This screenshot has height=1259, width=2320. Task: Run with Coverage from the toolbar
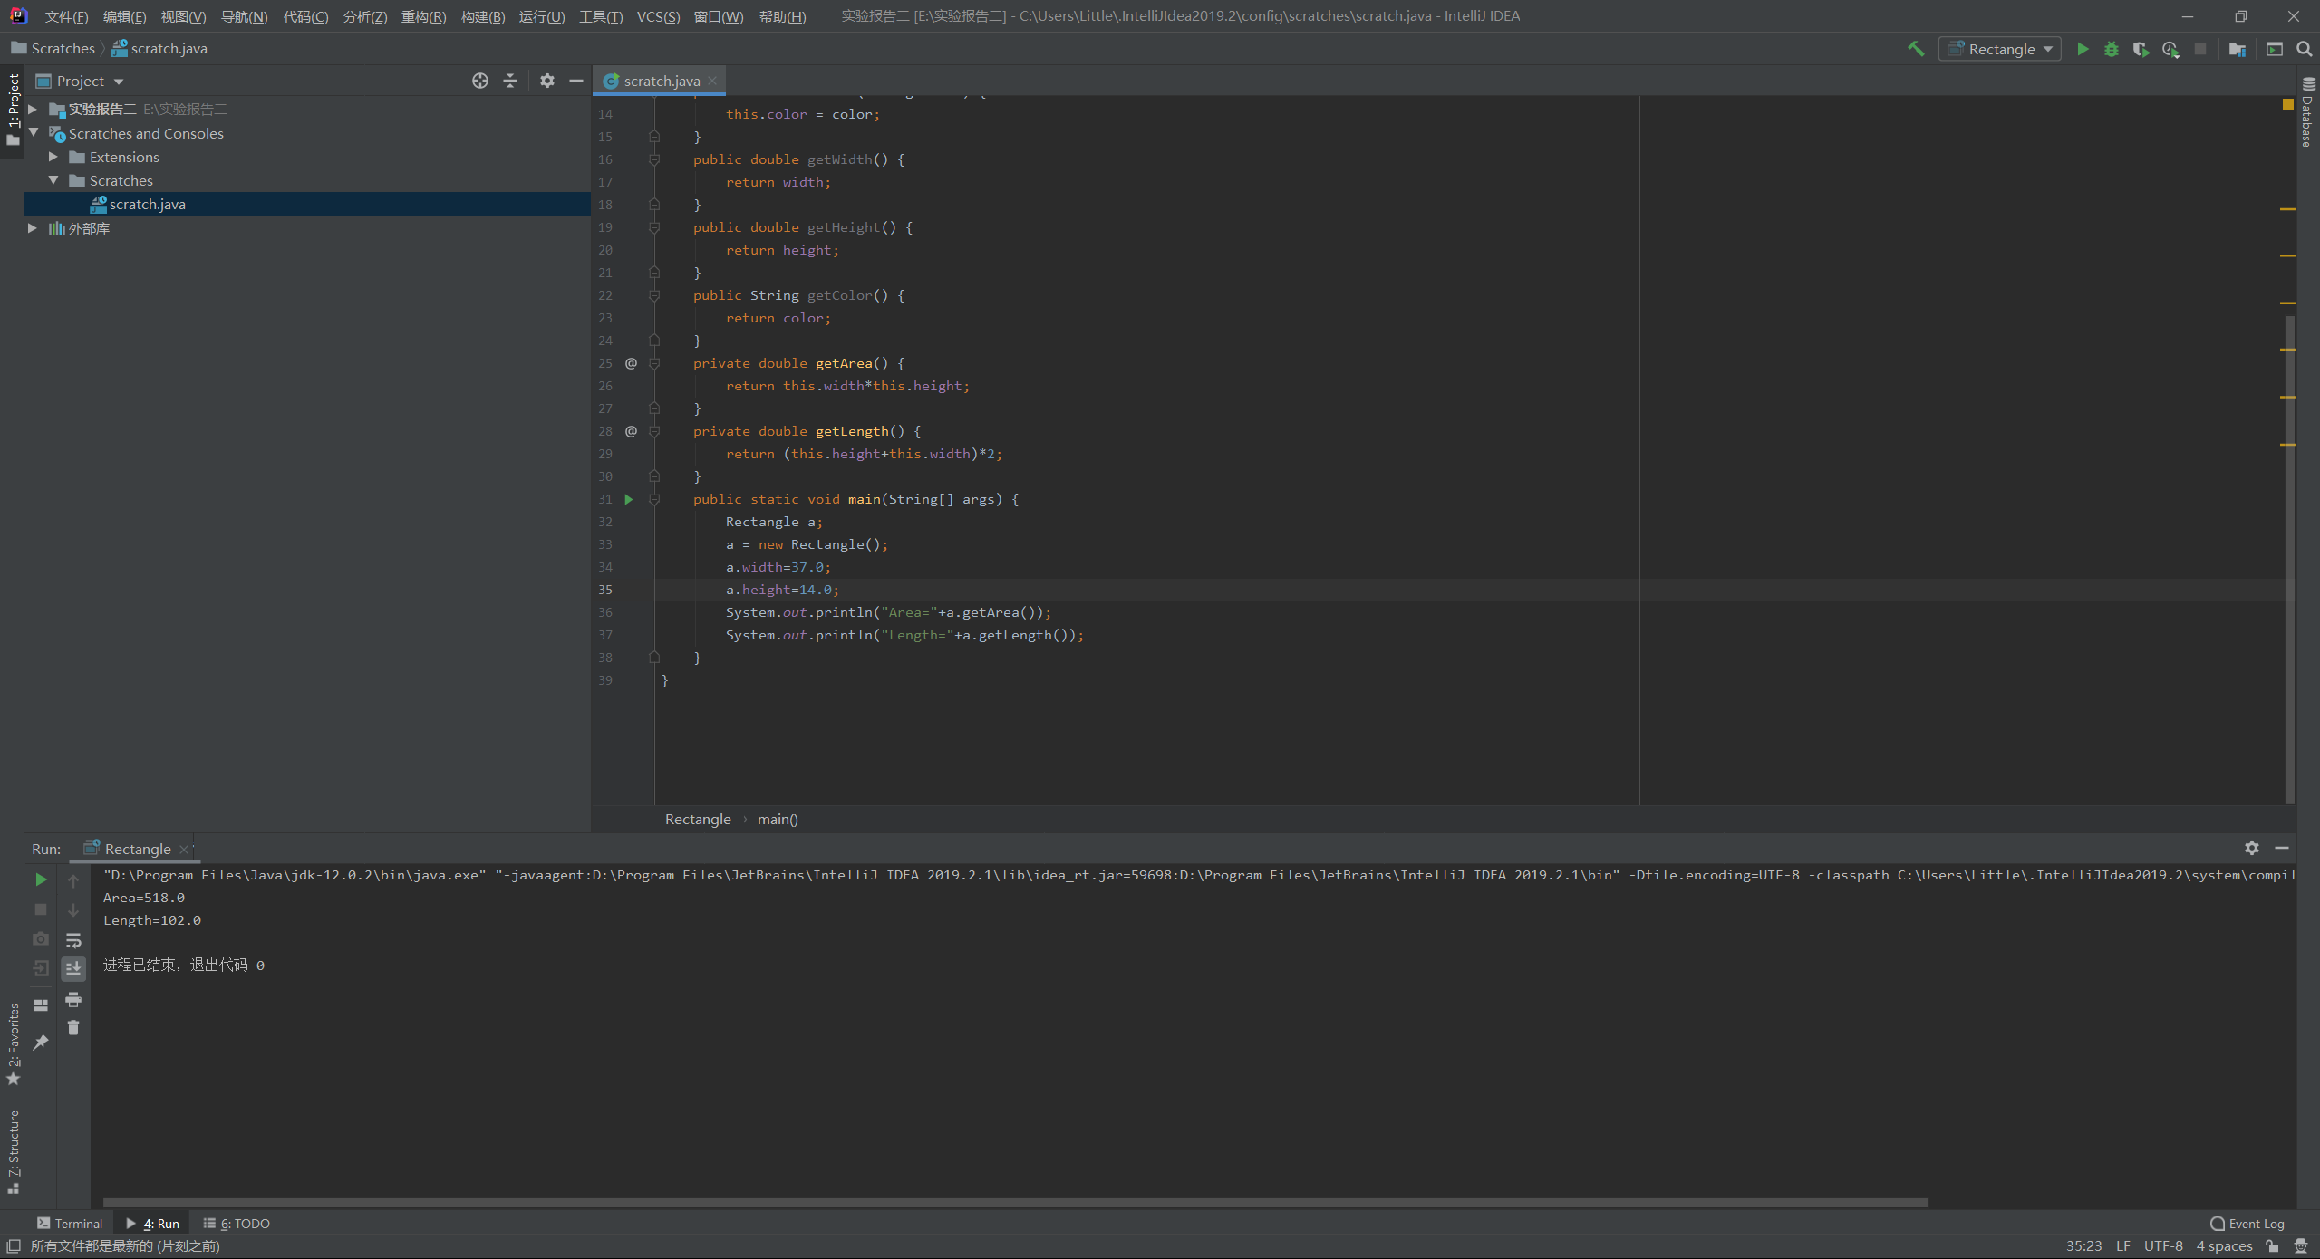pyautogui.click(x=2141, y=49)
